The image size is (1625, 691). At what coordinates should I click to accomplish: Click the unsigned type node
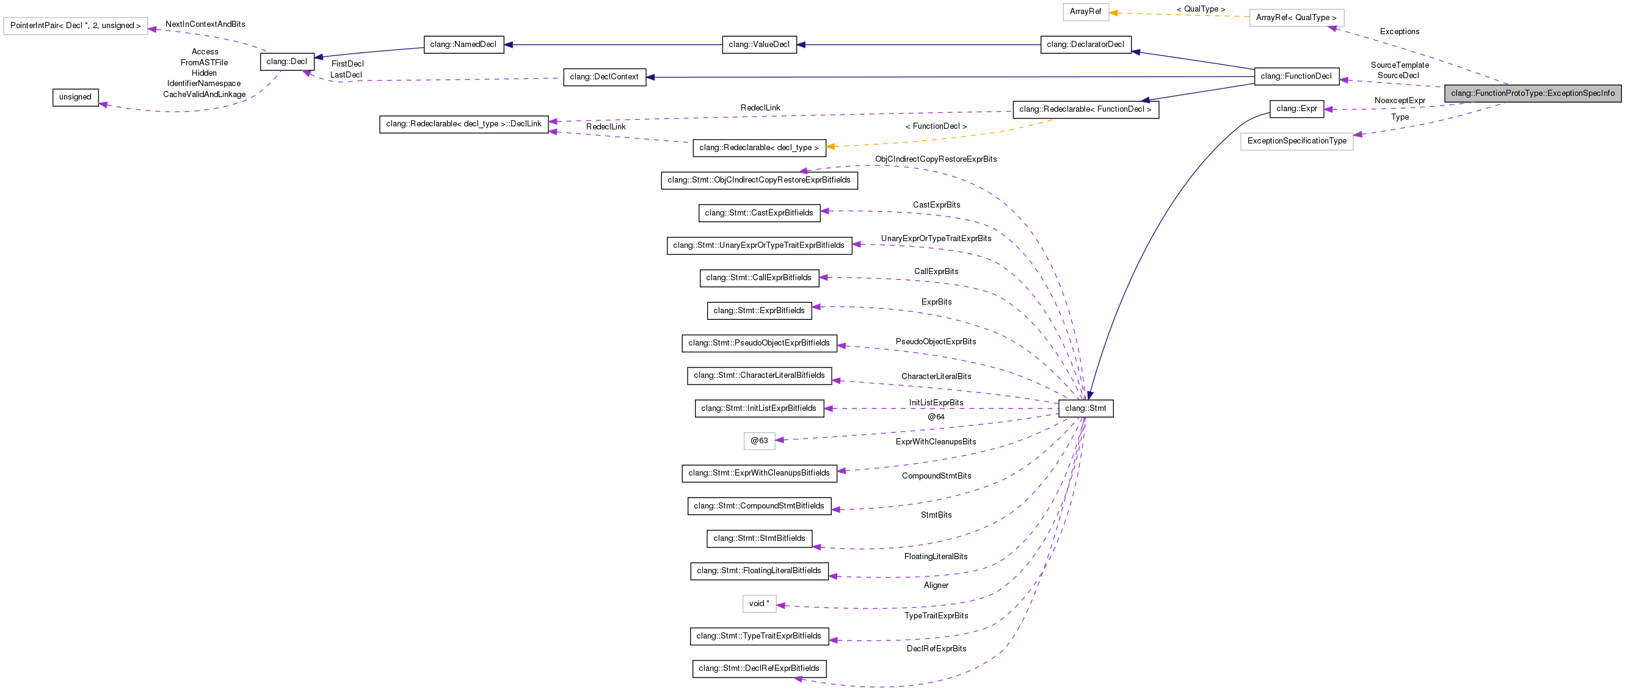pos(75,97)
